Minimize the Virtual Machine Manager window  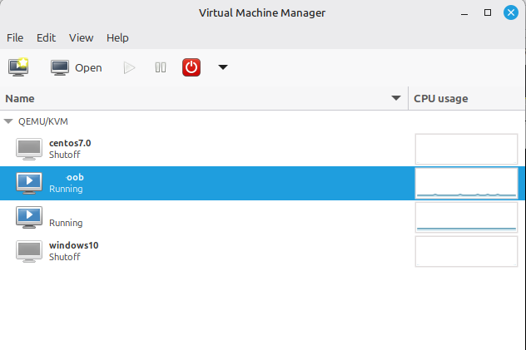(464, 13)
